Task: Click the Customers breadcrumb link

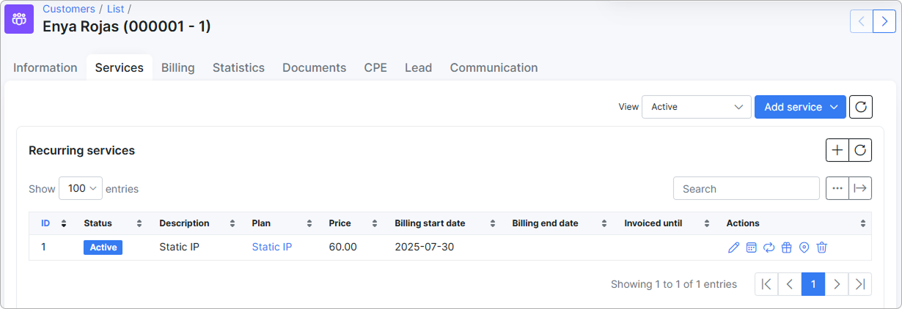Action: [68, 9]
